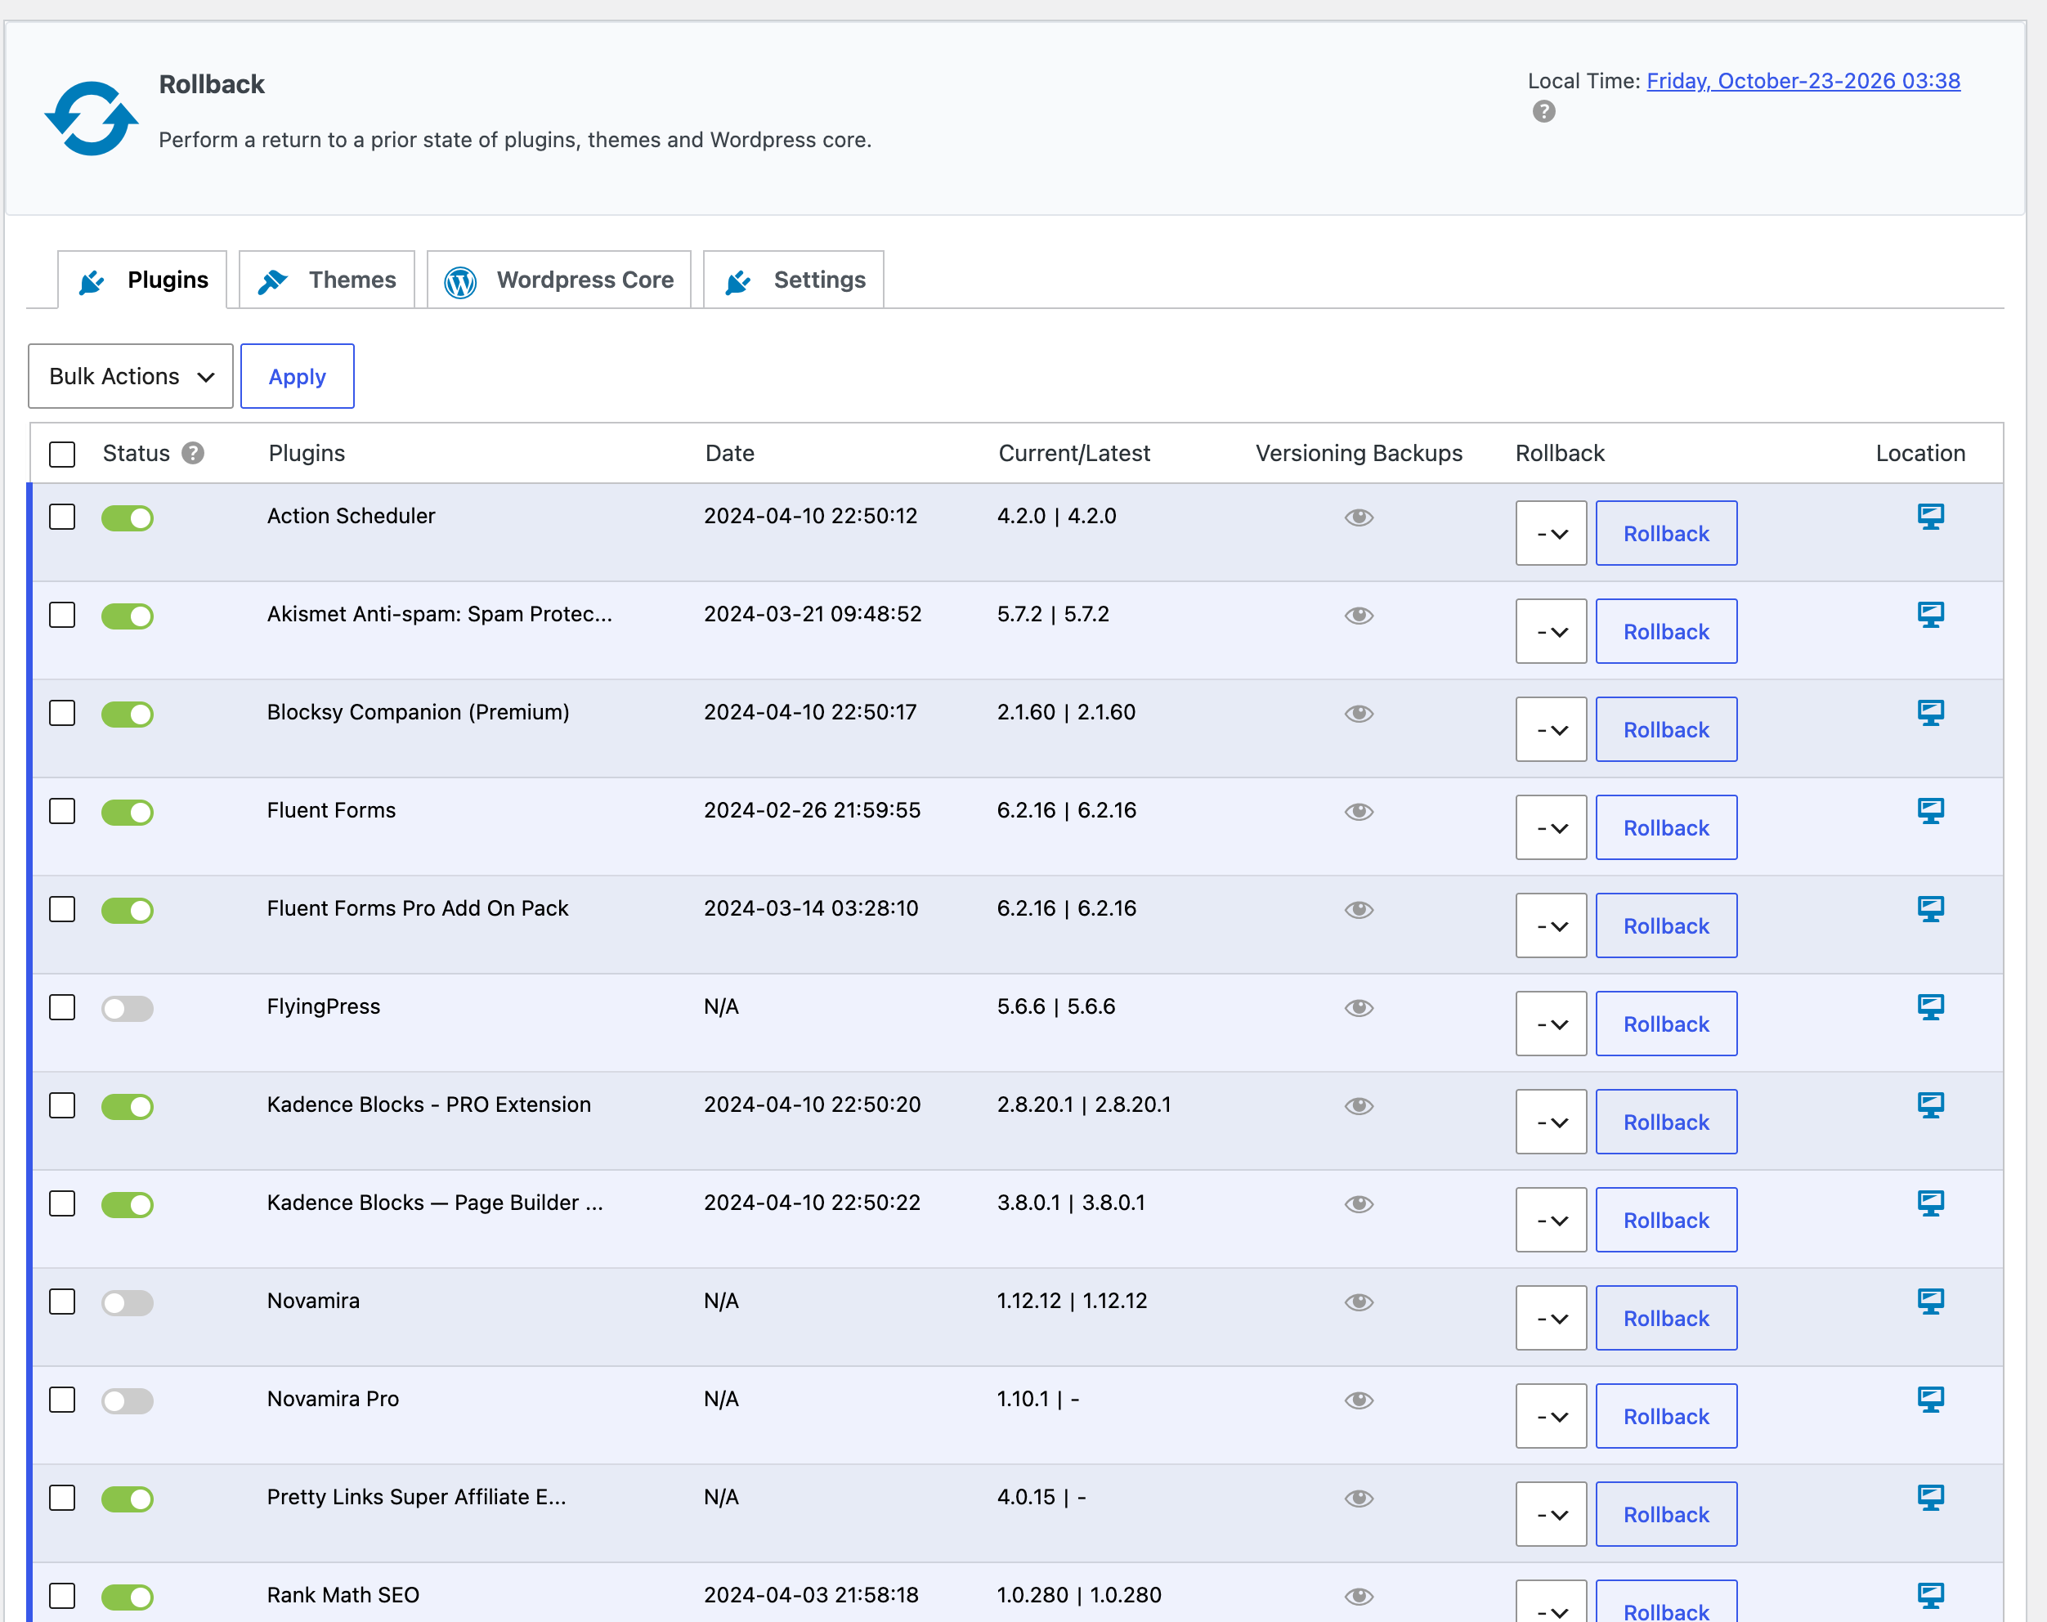Image resolution: width=2047 pixels, height=1622 pixels.
Task: Open version dropdown for Blocksy Companion
Action: point(1551,729)
